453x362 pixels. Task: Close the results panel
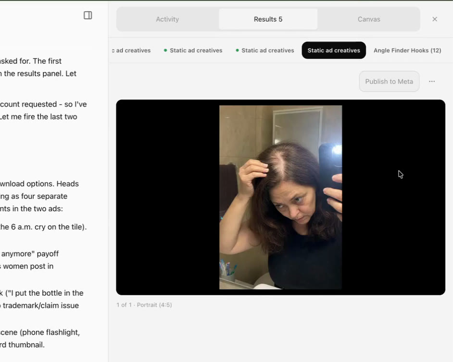[435, 19]
